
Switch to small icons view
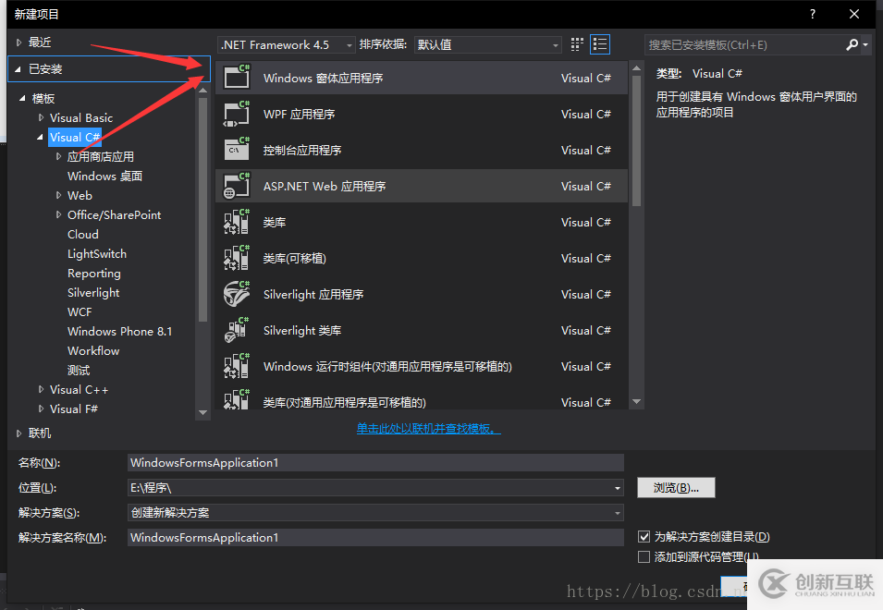577,44
